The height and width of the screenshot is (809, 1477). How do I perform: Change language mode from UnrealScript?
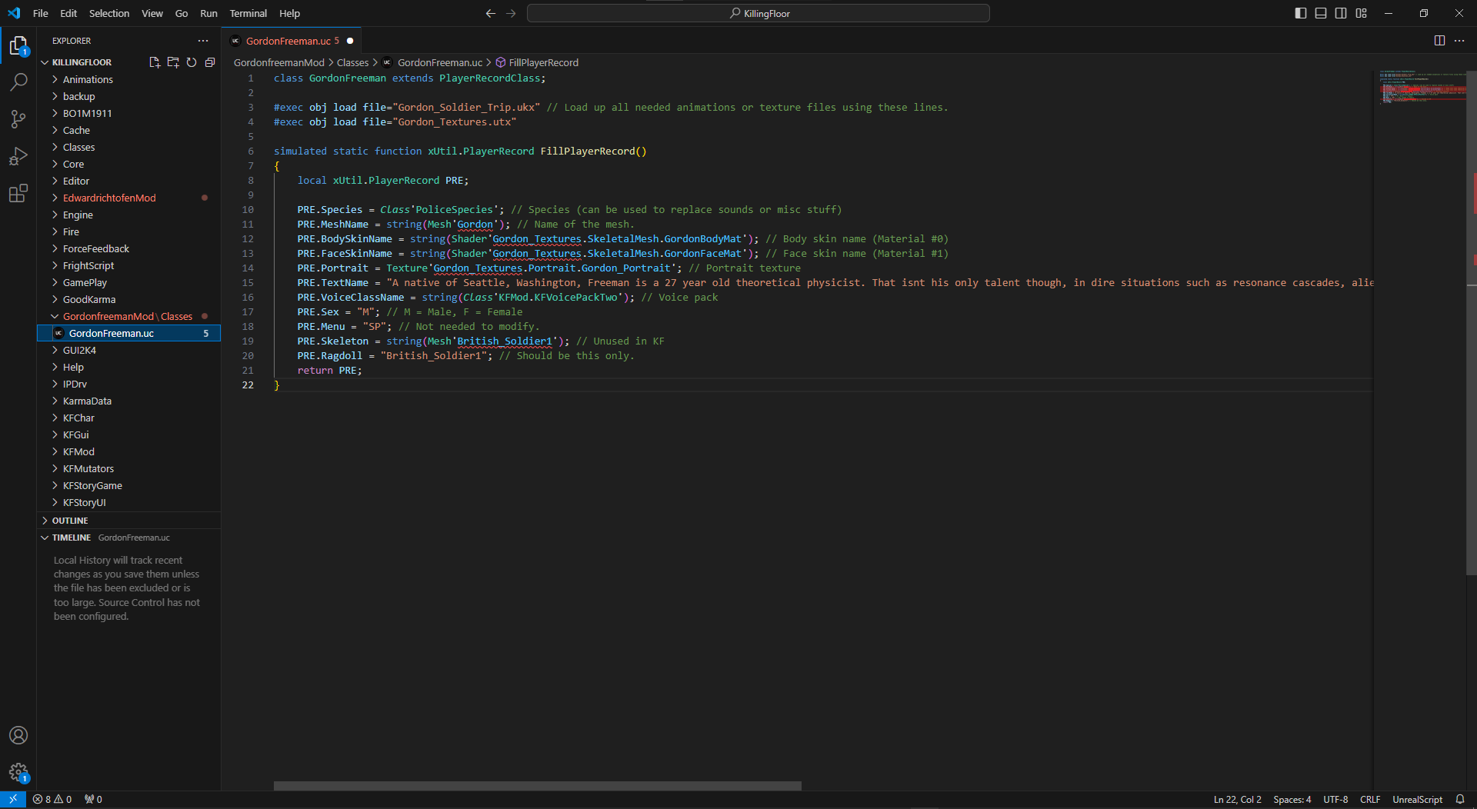coord(1417,800)
